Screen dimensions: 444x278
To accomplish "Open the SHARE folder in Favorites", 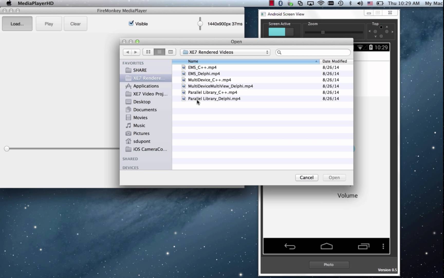I will pos(146,70).
